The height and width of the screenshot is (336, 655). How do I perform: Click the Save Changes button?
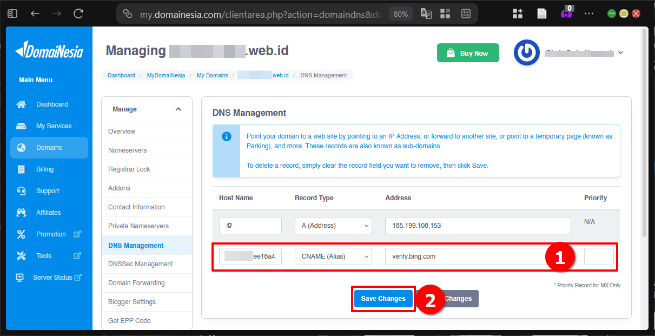(x=383, y=298)
